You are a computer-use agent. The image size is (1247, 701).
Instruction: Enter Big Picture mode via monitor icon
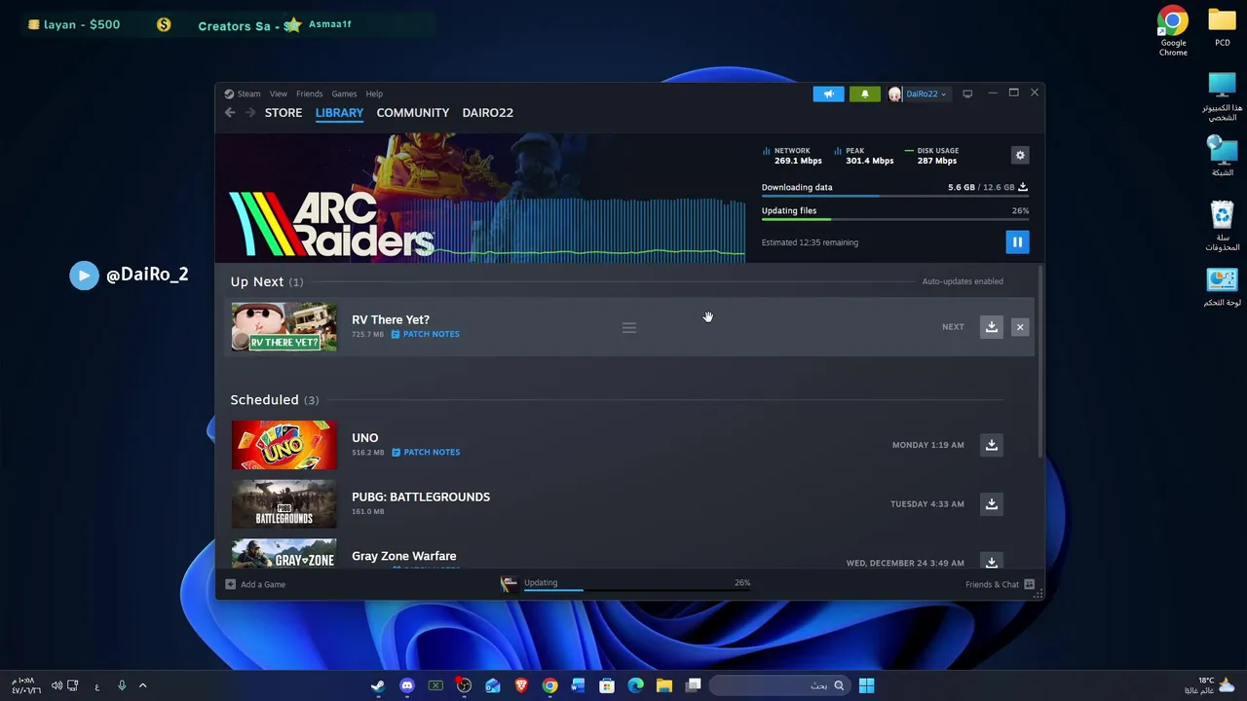click(x=967, y=93)
